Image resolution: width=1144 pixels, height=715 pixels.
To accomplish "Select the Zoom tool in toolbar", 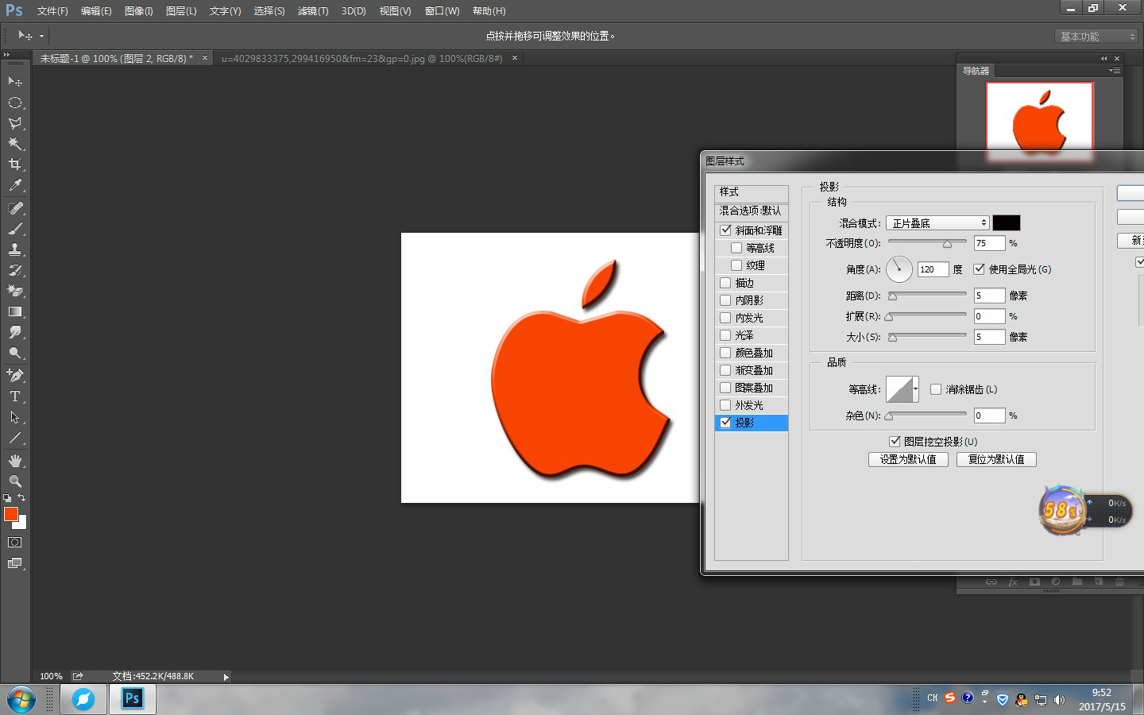I will click(15, 481).
